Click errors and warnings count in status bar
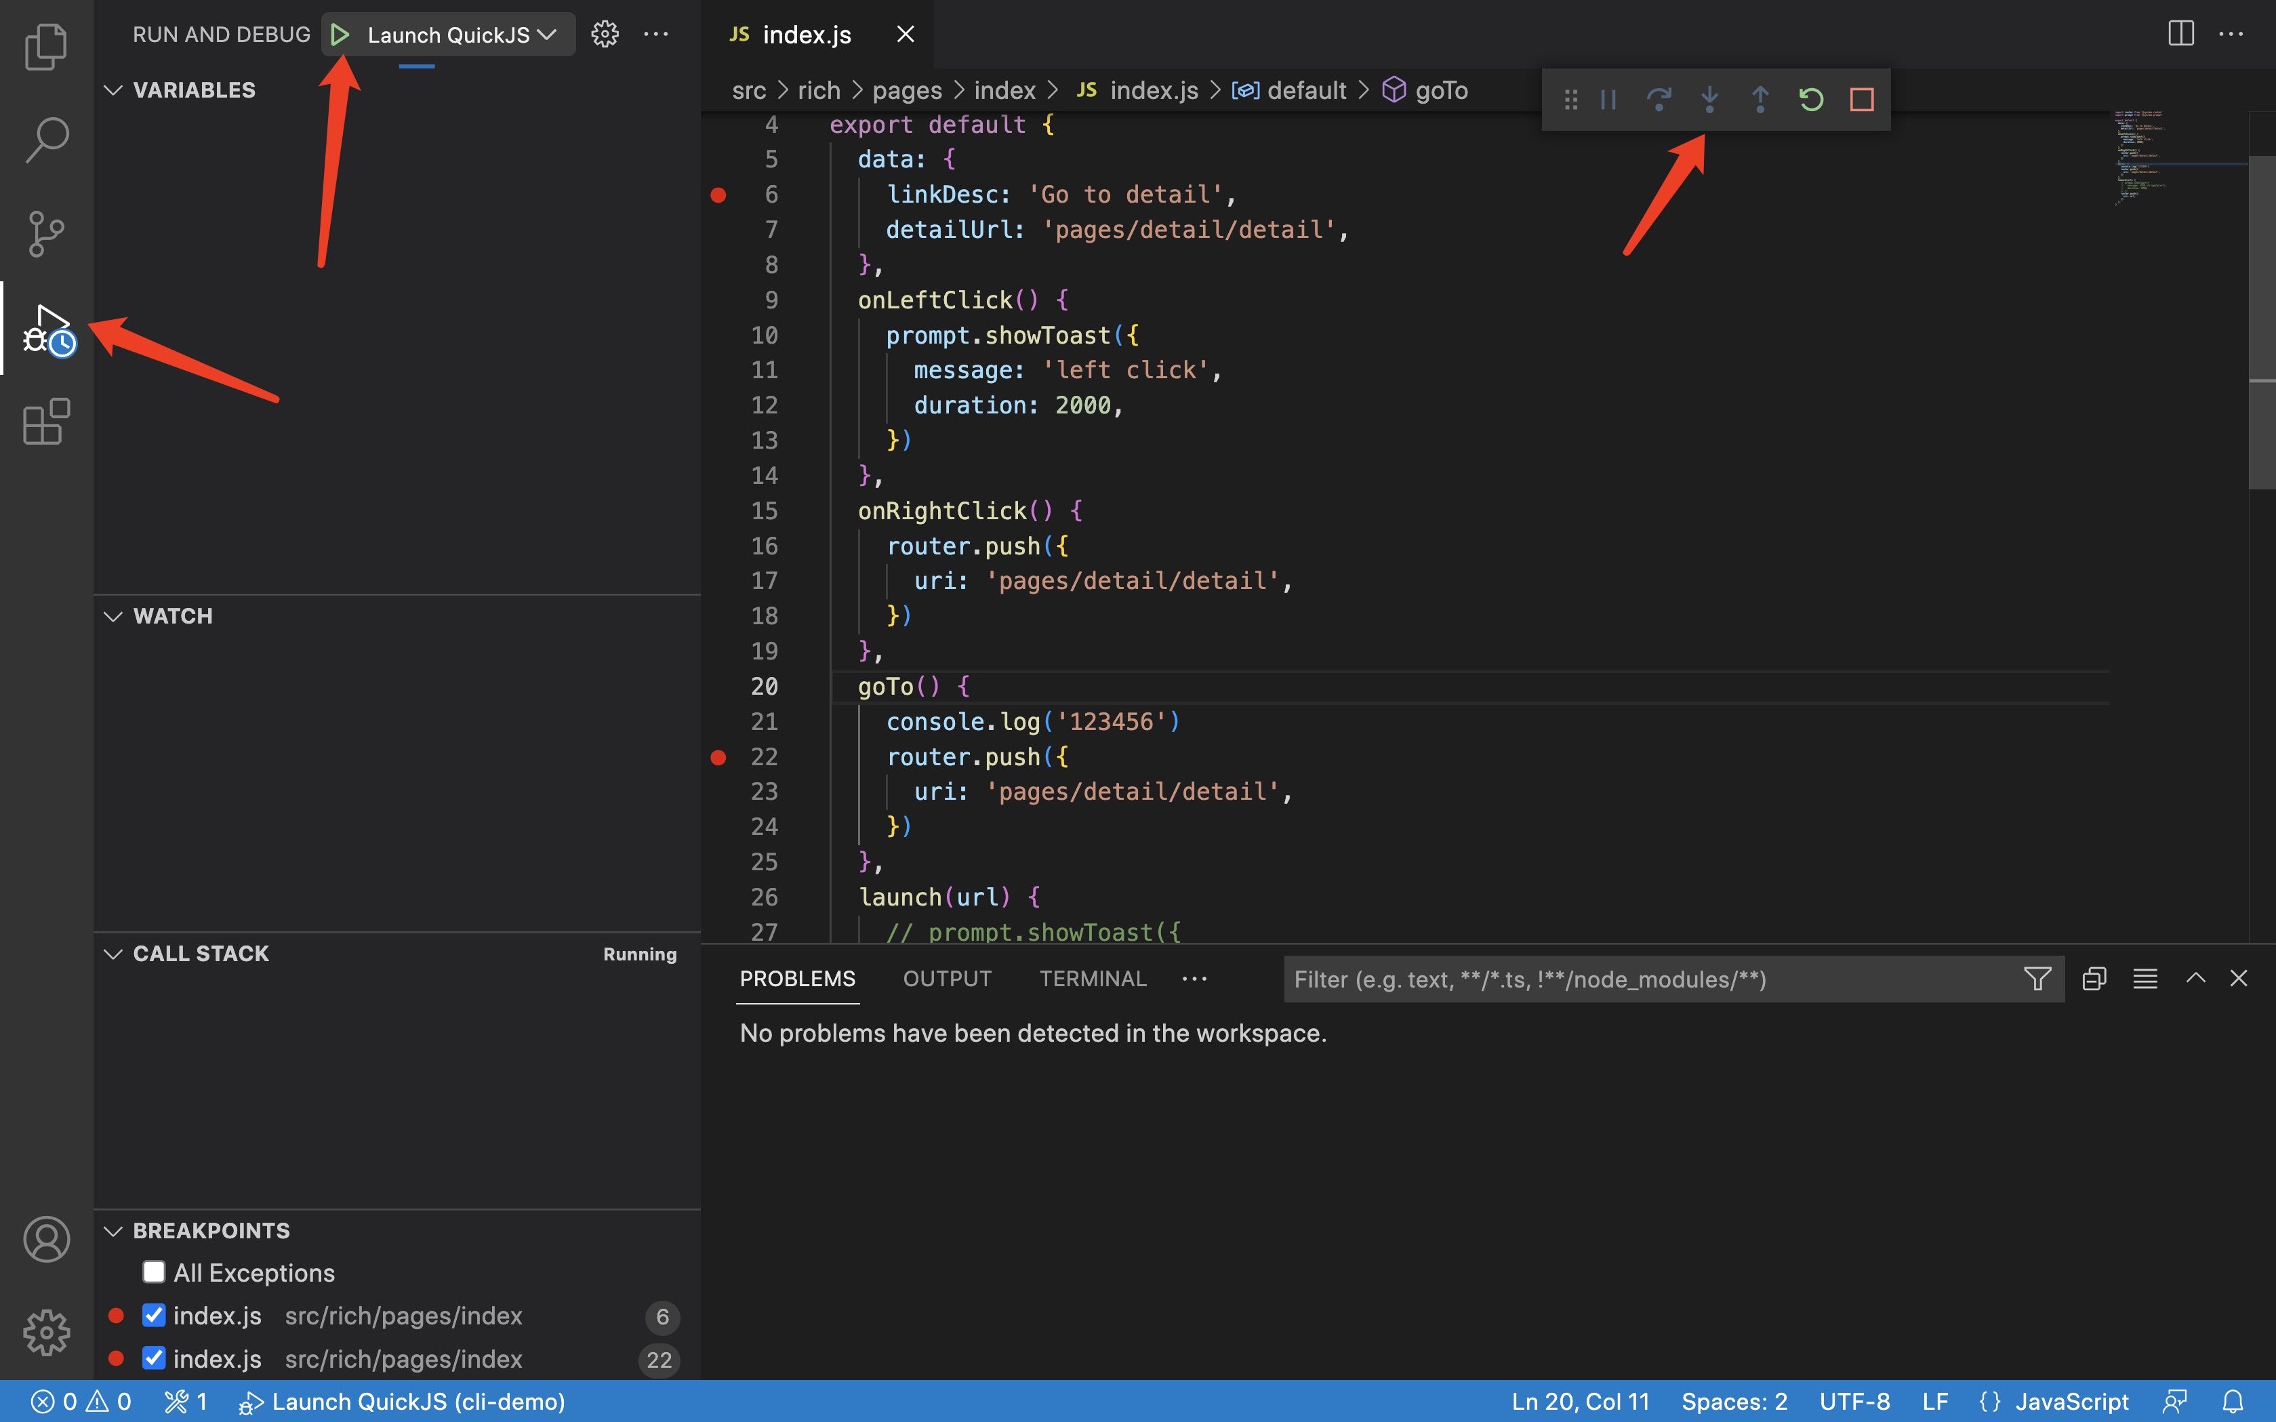2276x1422 pixels. pyautogui.click(x=81, y=1401)
